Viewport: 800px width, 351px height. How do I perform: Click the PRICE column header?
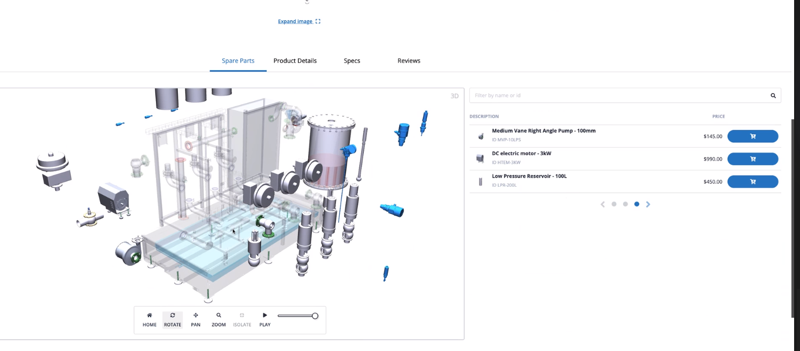(x=719, y=116)
